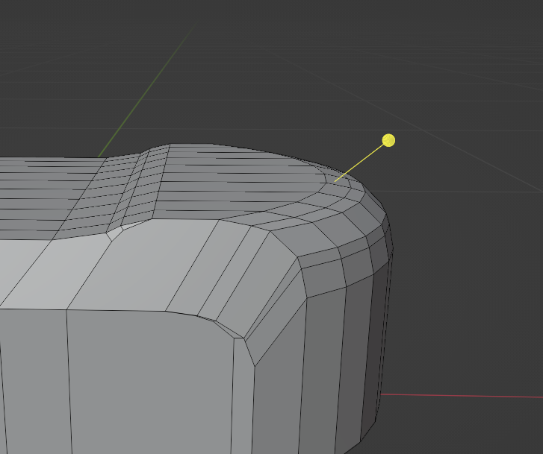This screenshot has height=454, width=543.
Task: Click the red X axis line
Action: [x=463, y=395]
